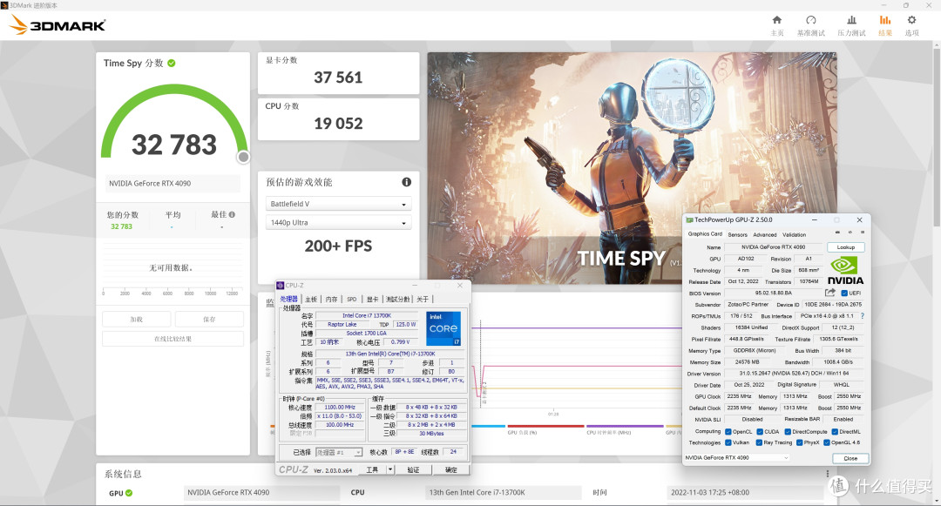Image resolution: width=941 pixels, height=506 pixels.
Task: Go to Benchmarks (基准测试) section
Action: (x=811, y=26)
